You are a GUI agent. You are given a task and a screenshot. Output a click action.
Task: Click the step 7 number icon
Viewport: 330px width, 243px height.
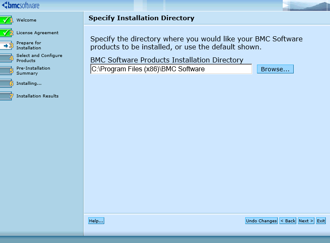coord(6,96)
